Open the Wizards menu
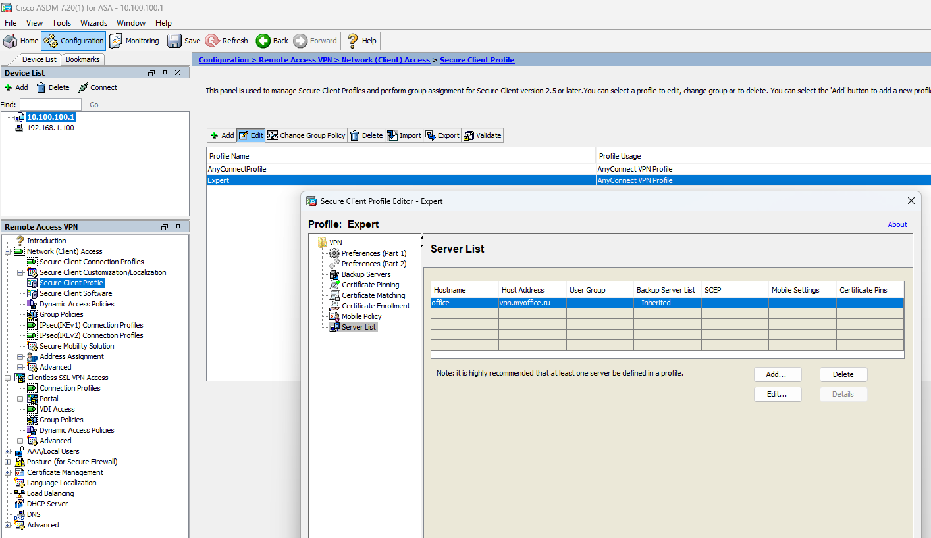The image size is (931, 538). [93, 23]
